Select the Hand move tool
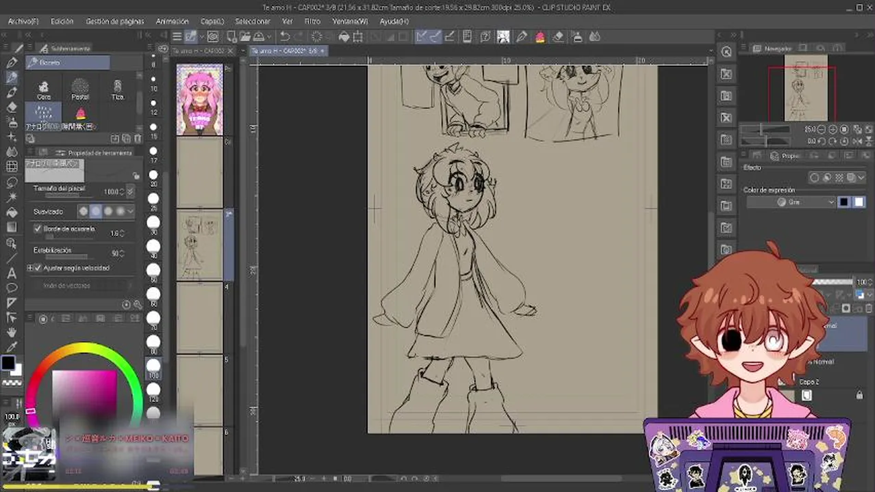This screenshot has height=492, width=875. [x=12, y=332]
